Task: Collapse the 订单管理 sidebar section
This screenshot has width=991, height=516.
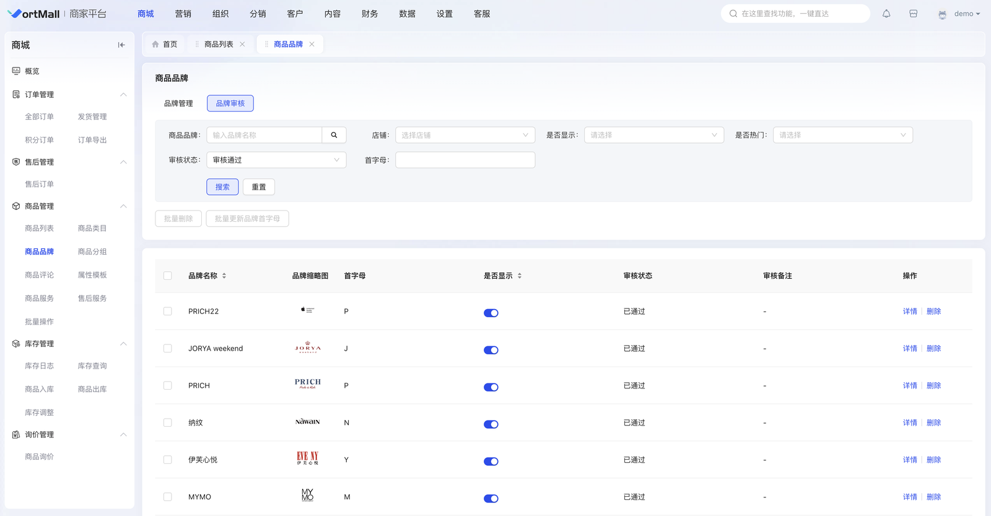Action: (x=123, y=95)
